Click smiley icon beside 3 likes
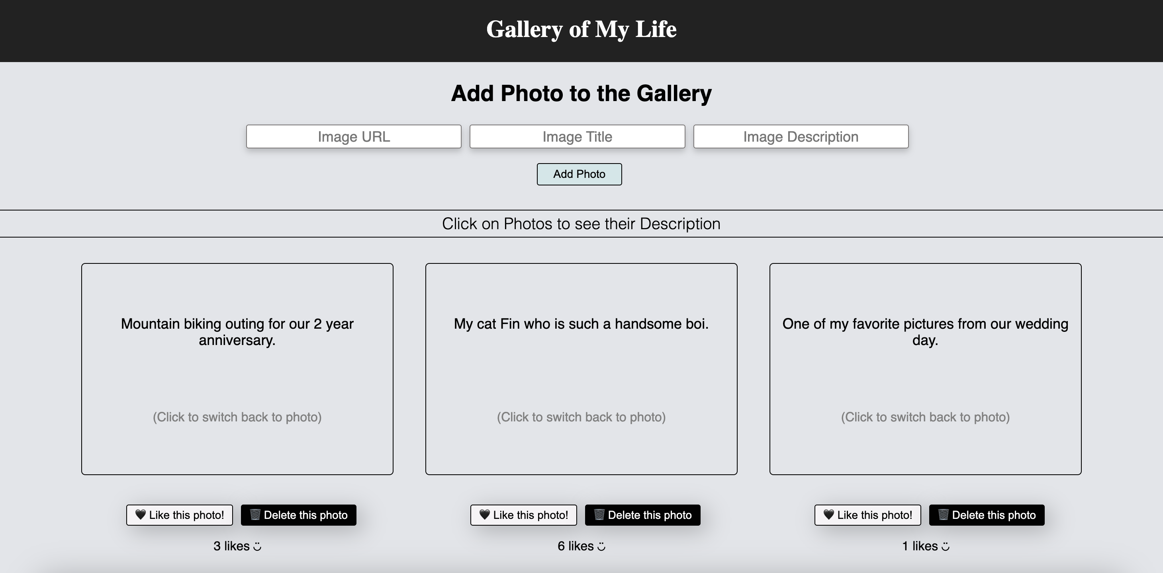The image size is (1163, 573). (x=257, y=546)
